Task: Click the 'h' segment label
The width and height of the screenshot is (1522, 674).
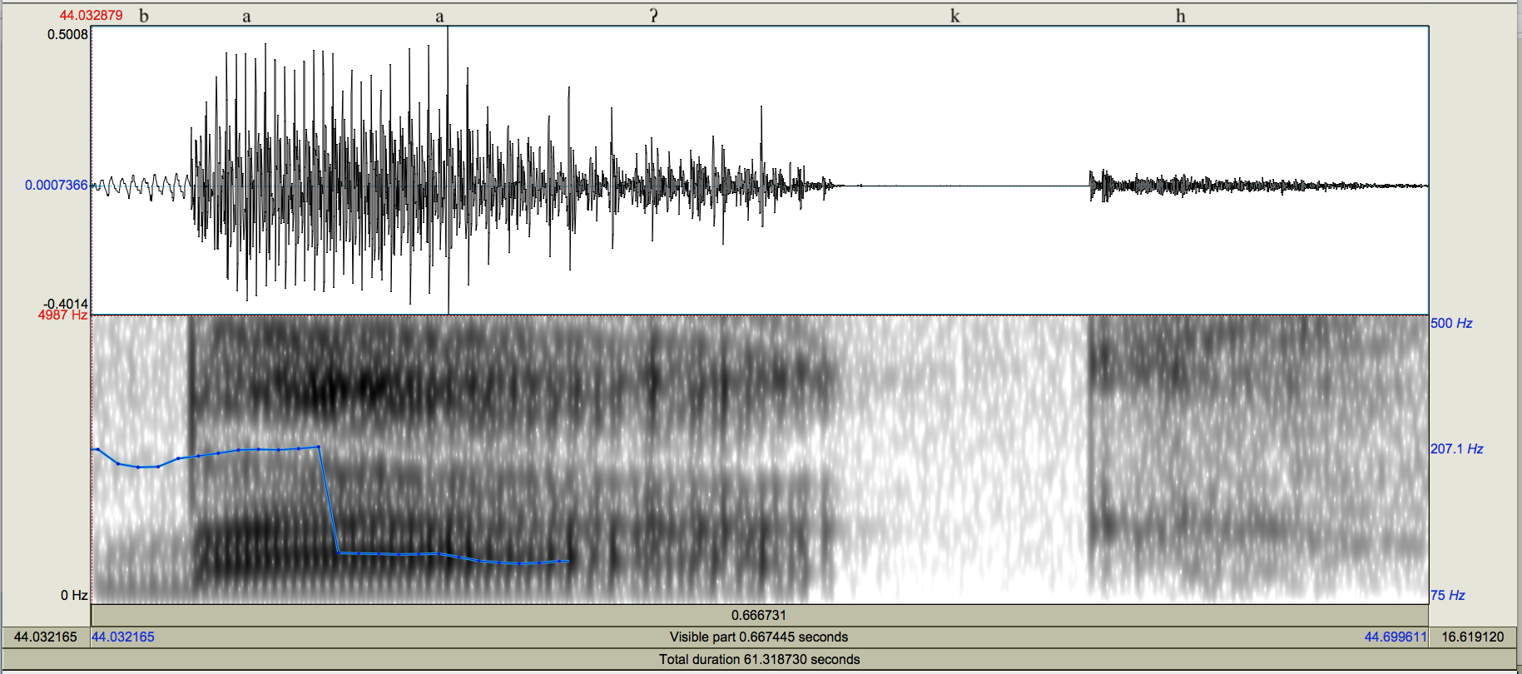Action: pos(1180,16)
